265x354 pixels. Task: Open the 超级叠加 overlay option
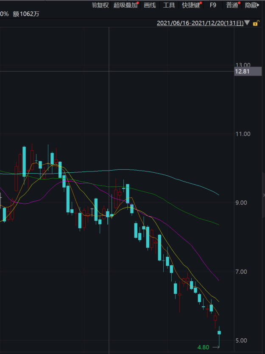[126, 5]
